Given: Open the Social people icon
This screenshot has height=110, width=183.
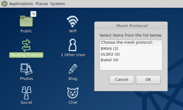Looking at the screenshot, I should 26,93.
